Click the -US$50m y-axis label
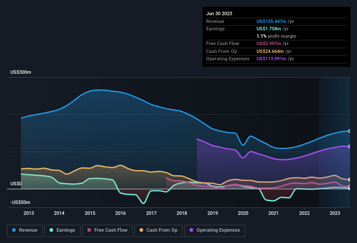Screen dimensions: 357x243 click(x=20, y=203)
